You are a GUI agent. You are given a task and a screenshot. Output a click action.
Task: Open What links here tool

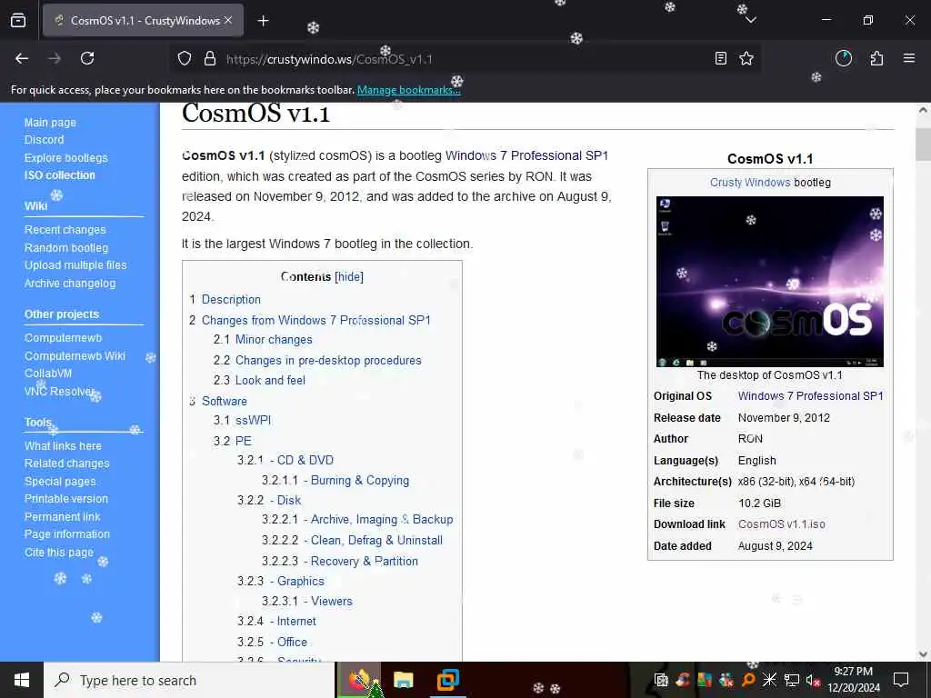63,445
